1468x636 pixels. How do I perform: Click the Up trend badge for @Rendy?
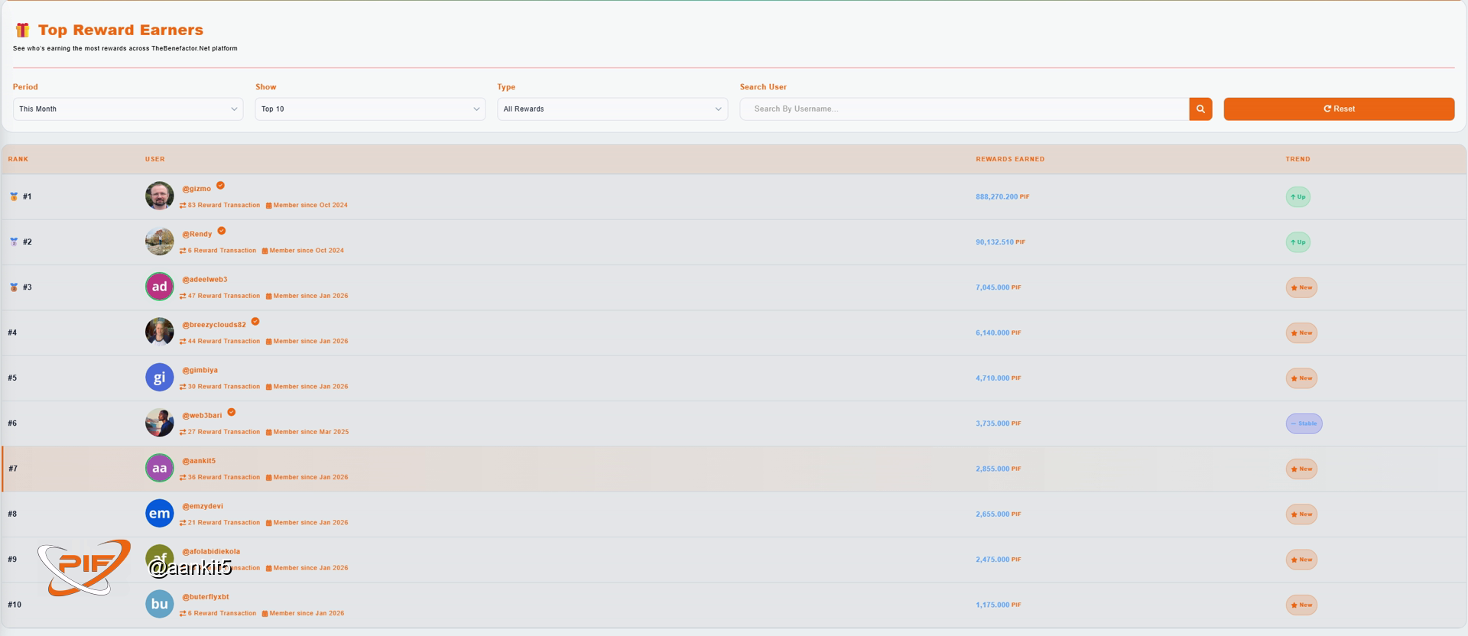1297,242
